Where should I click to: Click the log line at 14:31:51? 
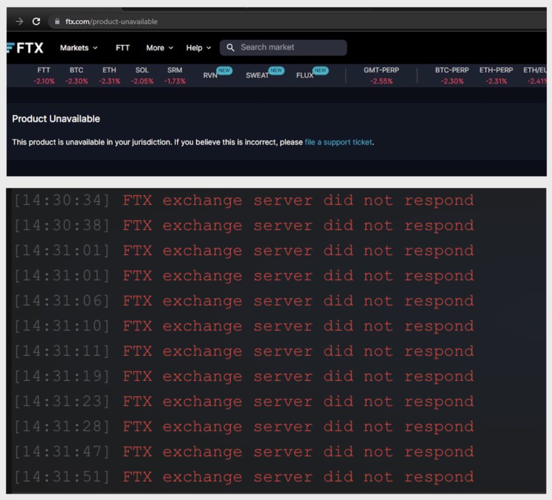click(x=244, y=477)
